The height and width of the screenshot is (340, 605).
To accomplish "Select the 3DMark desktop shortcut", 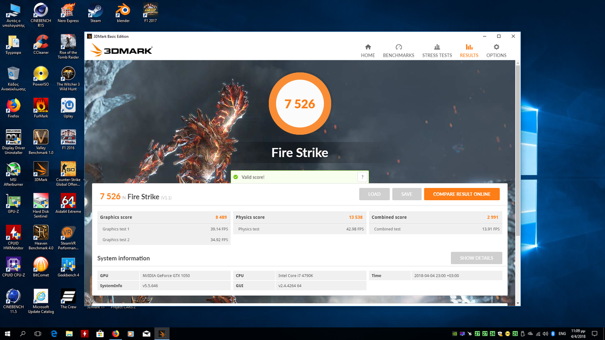I will (41, 172).
